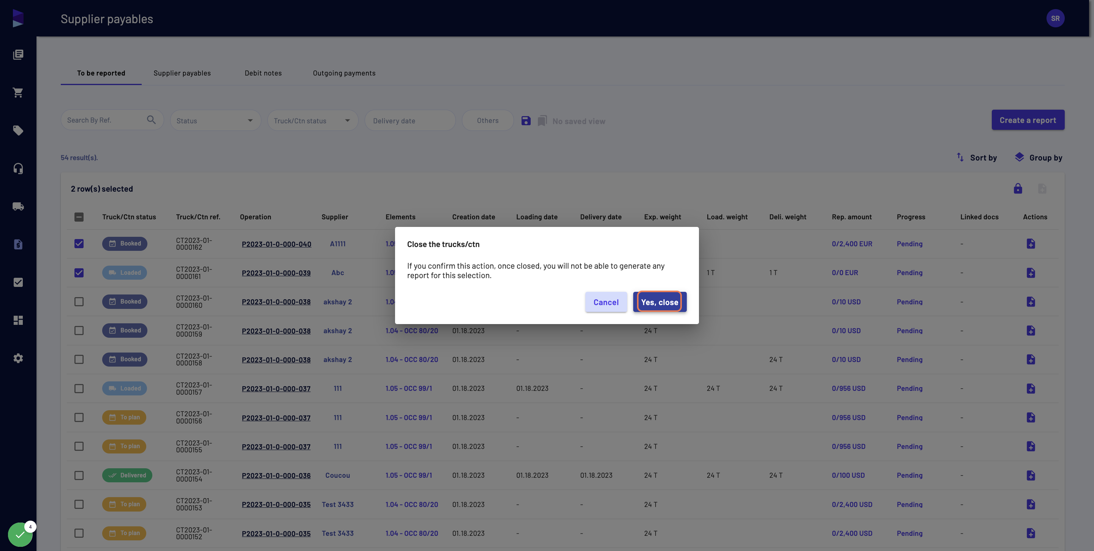Screen dimensions: 1094x551
Task: Cancel the close trucks dialog
Action: pyautogui.click(x=605, y=302)
